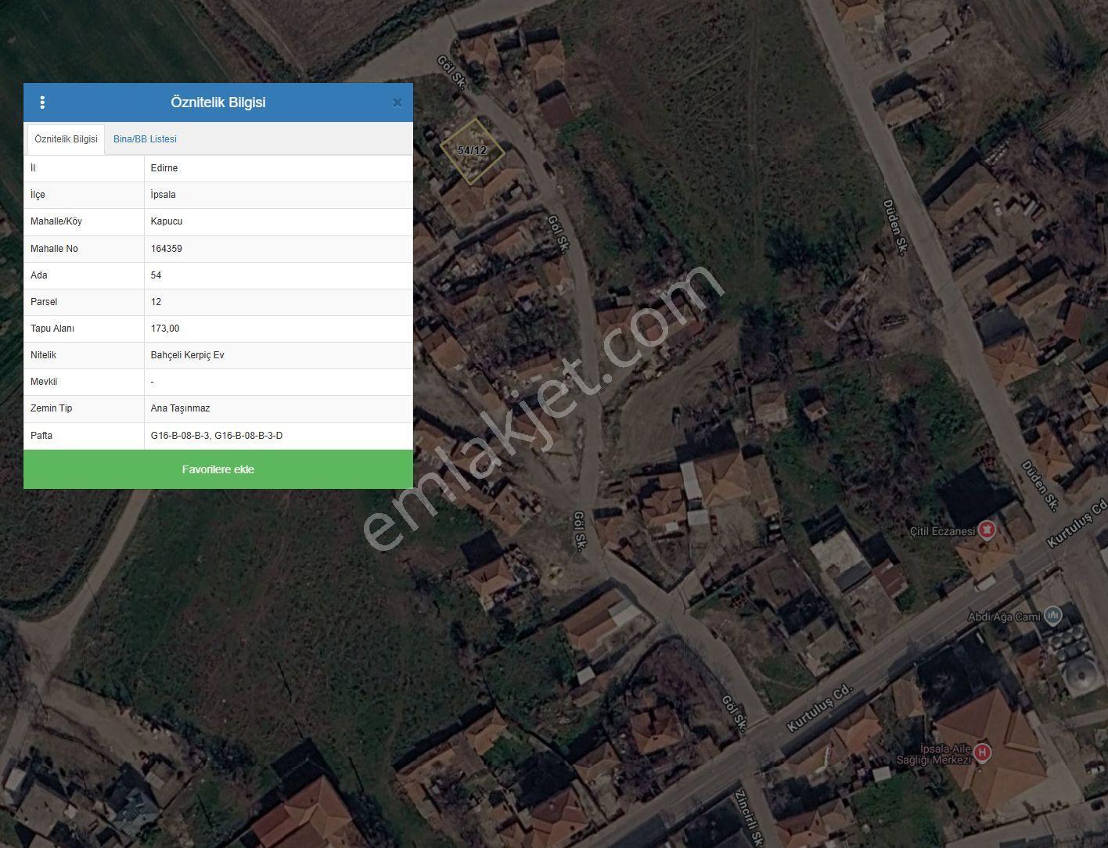Viewport: 1108px width, 848px height.
Task: Click the Nitelik row label
Action: tap(44, 355)
